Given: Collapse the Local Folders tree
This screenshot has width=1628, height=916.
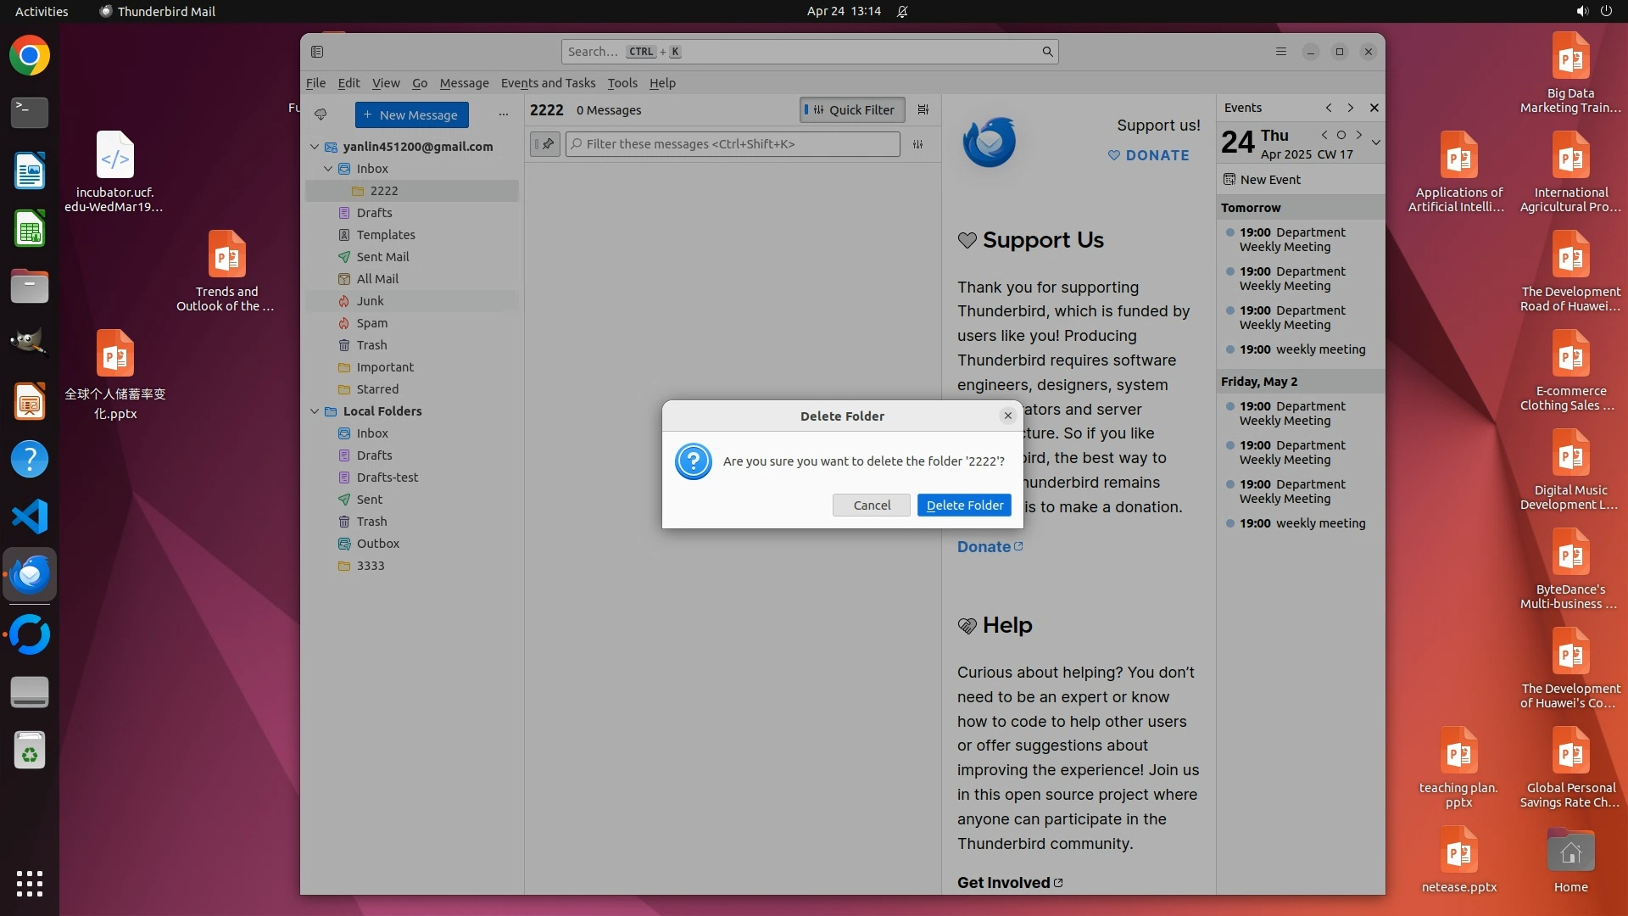Looking at the screenshot, I should pyautogui.click(x=315, y=411).
